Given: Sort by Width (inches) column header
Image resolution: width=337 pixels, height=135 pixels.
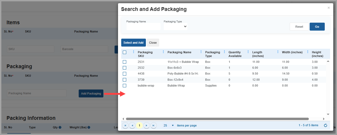Looking at the screenshot, I should [x=292, y=52].
